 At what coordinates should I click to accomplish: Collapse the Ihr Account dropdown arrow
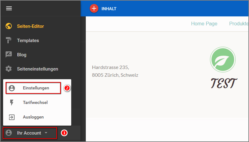tap(46, 133)
